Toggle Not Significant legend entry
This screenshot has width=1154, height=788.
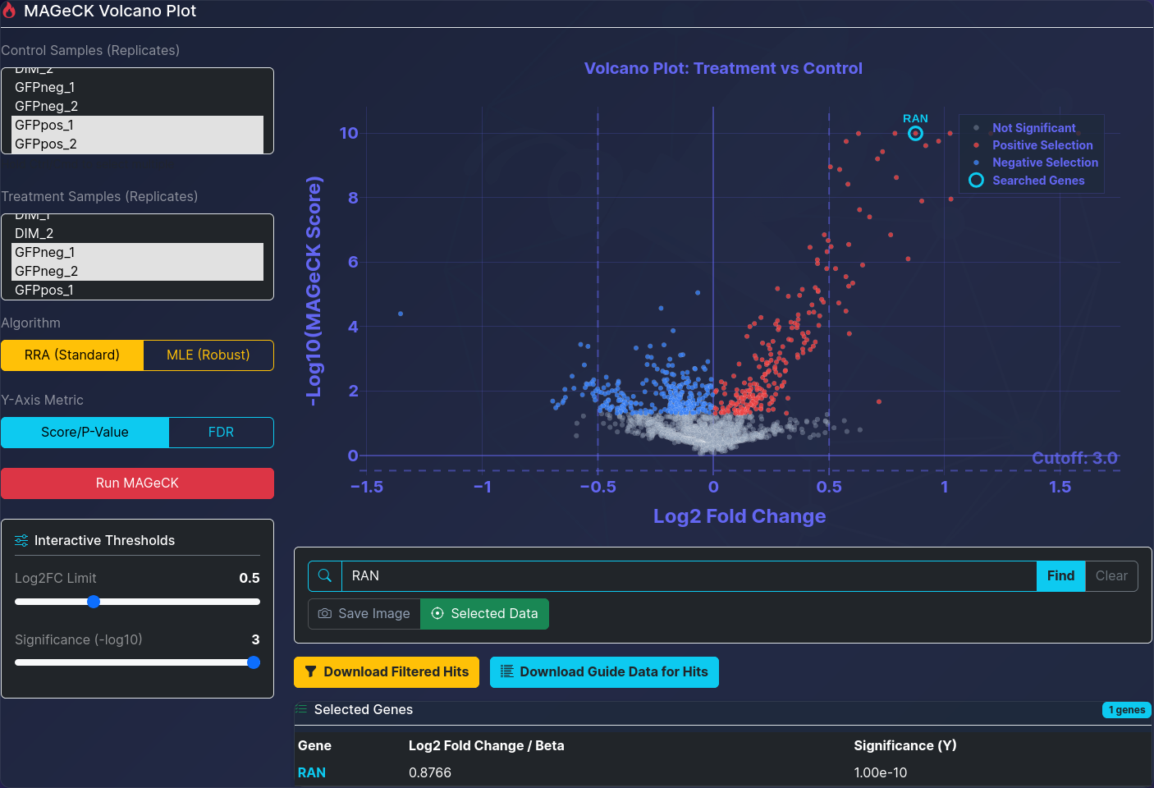[x=1033, y=128]
